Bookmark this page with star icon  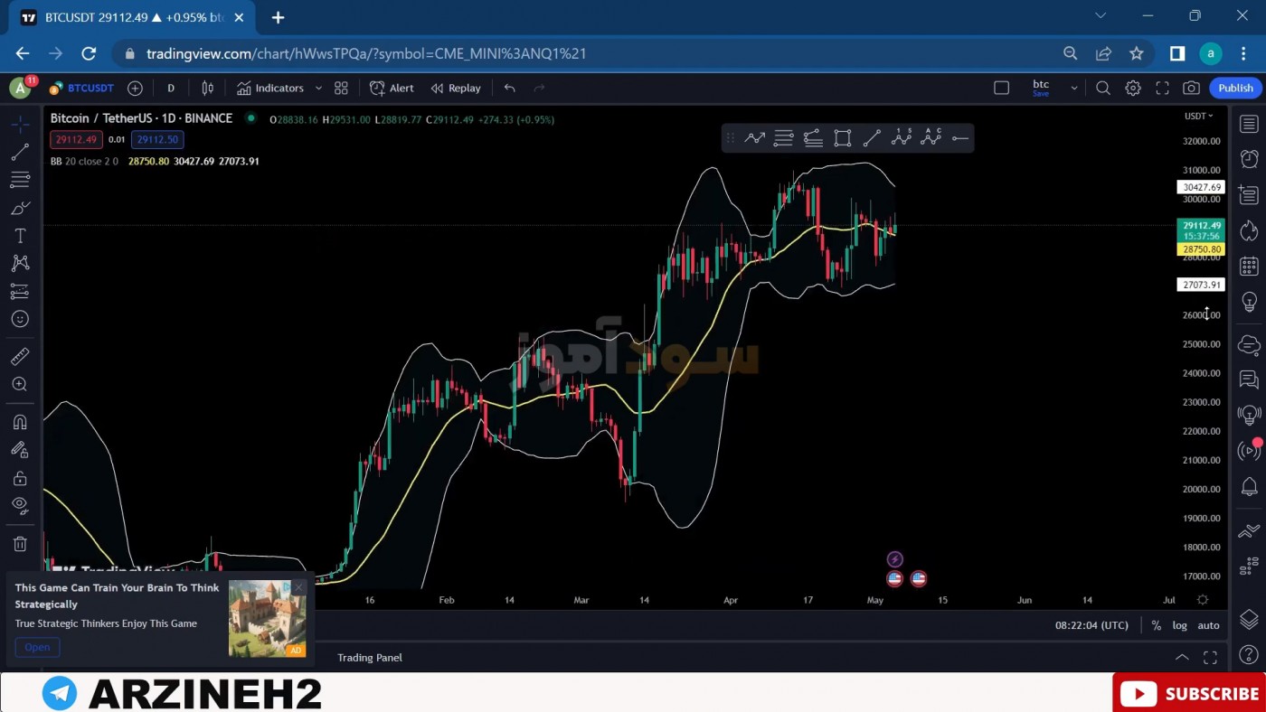click(1137, 53)
